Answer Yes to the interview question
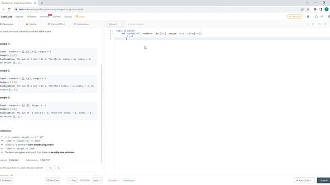 coord(50,168)
